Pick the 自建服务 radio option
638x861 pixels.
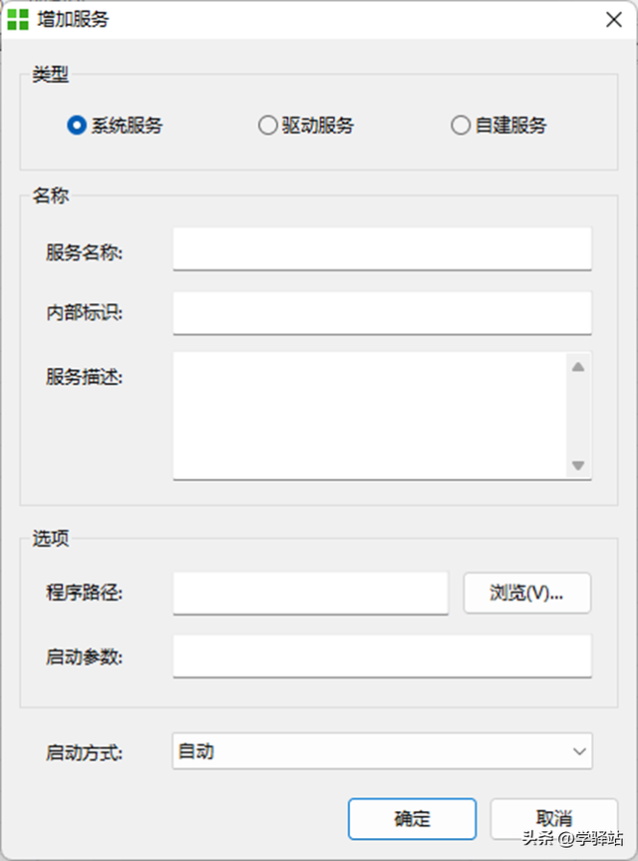[x=460, y=126]
